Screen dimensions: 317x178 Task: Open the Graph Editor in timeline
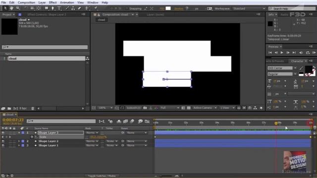147,121
